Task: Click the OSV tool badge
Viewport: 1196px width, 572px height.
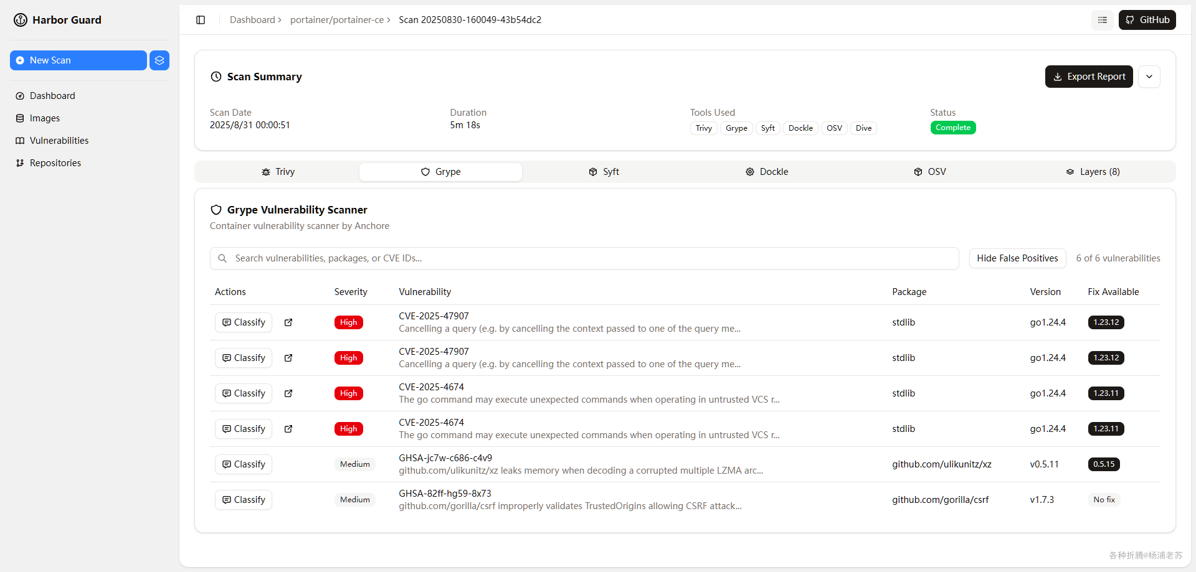Action: (834, 128)
